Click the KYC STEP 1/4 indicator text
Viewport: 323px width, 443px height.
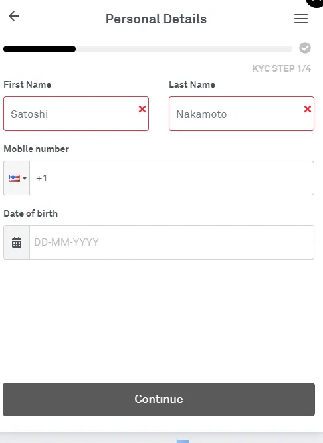(281, 68)
